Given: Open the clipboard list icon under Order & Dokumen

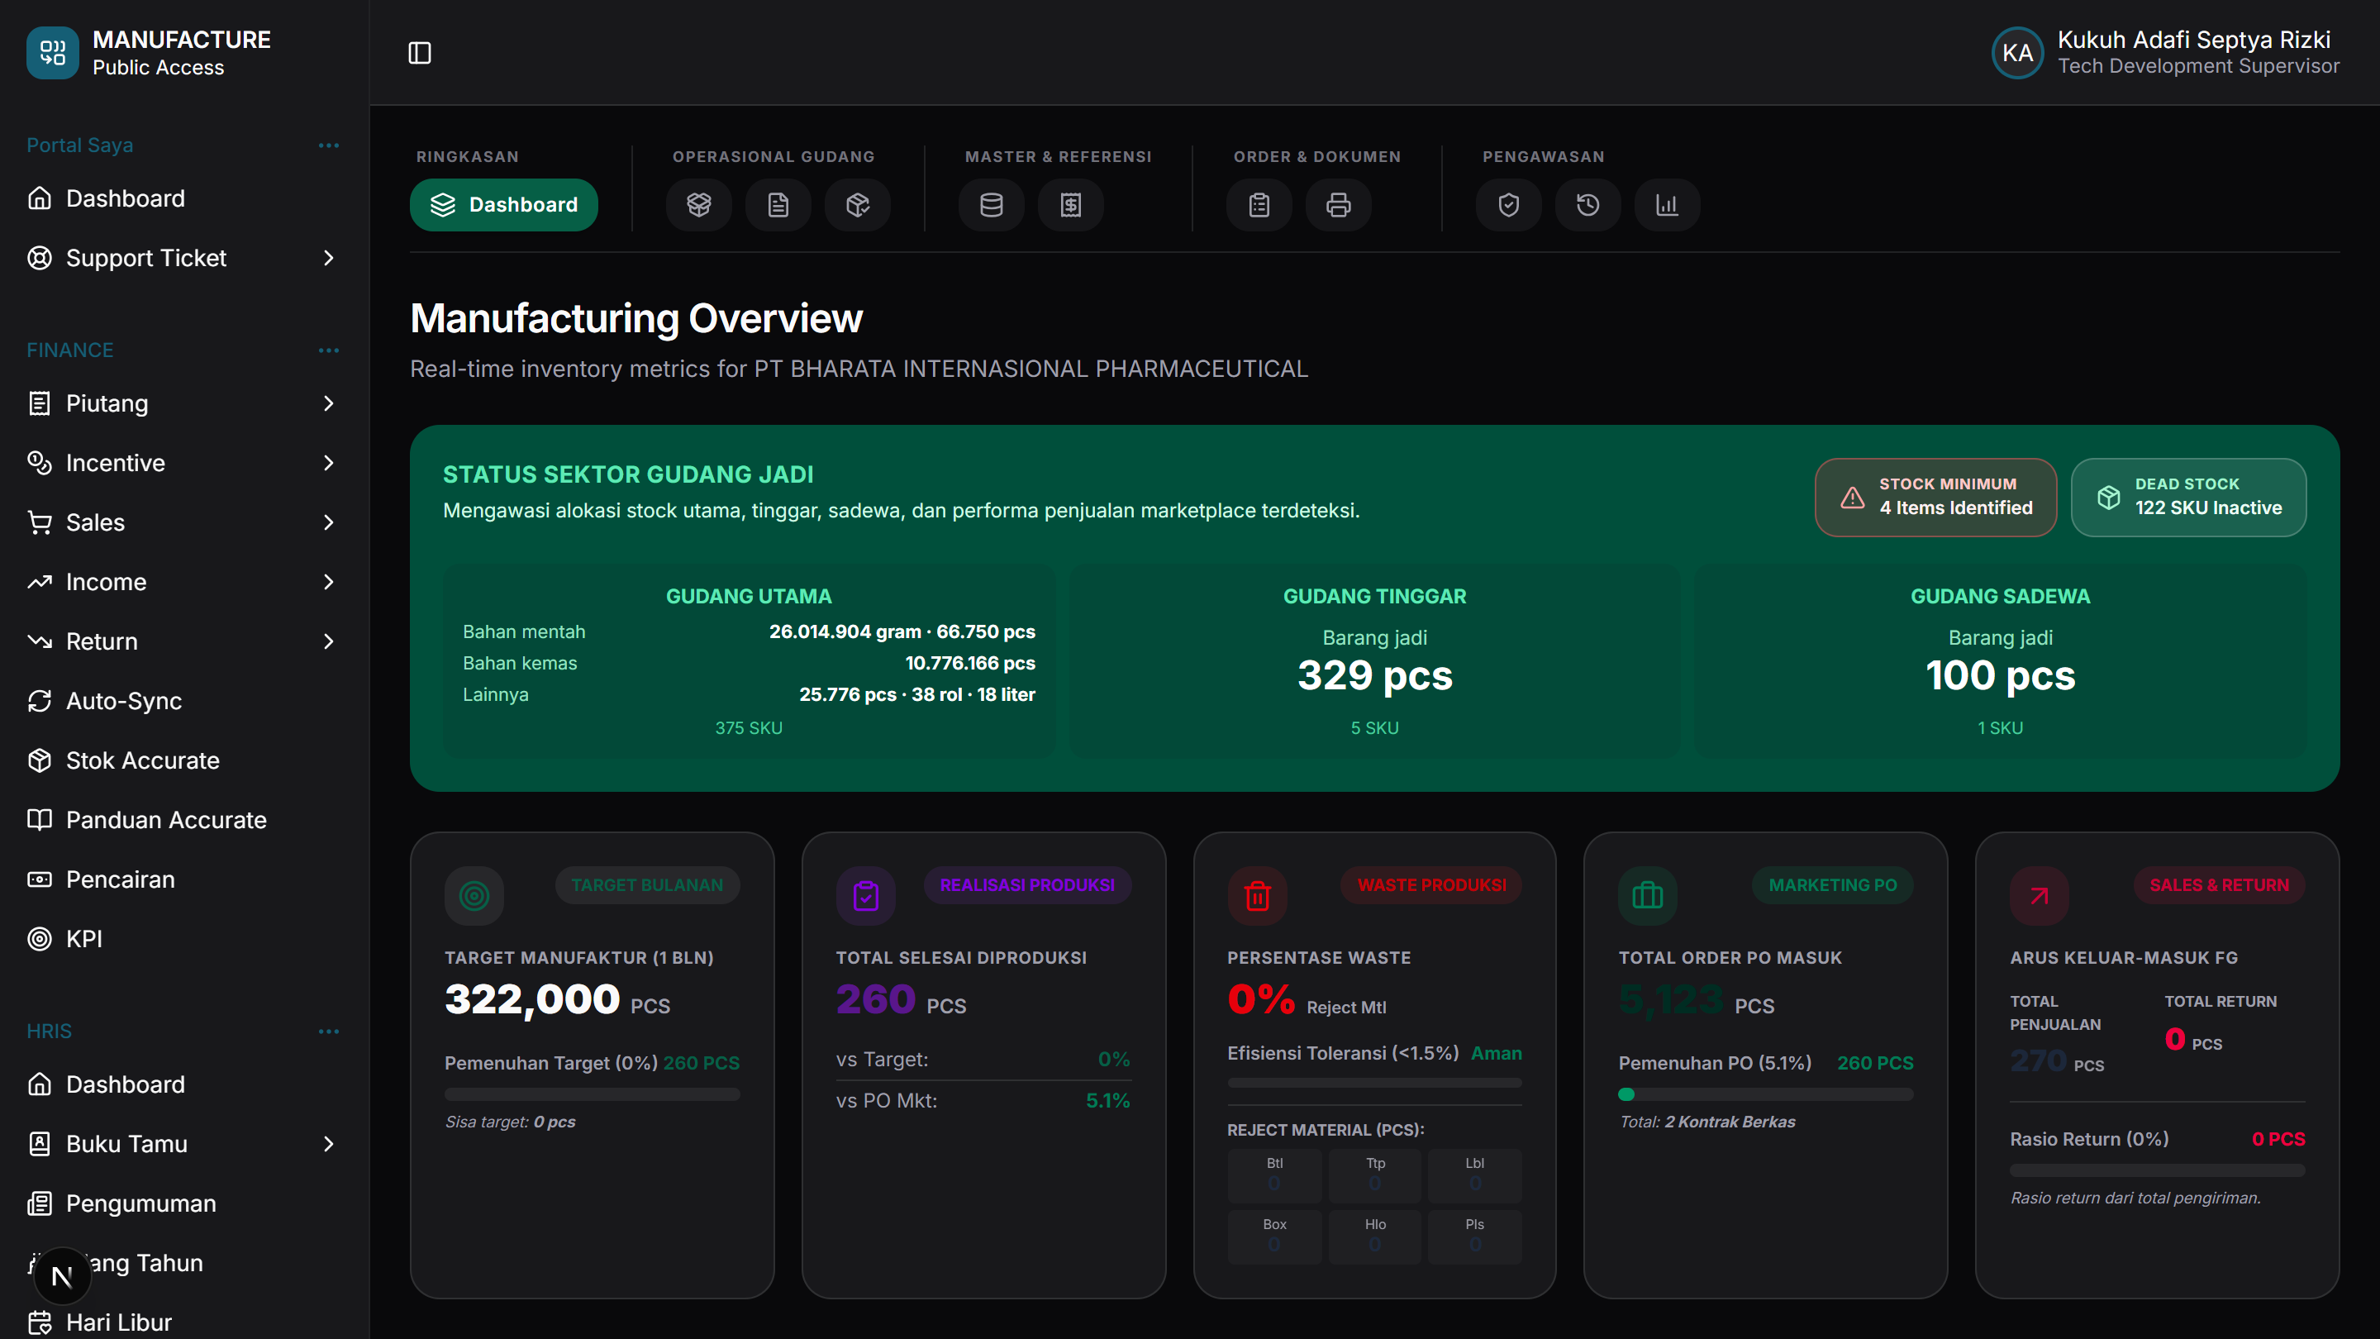Looking at the screenshot, I should pyautogui.click(x=1259, y=204).
